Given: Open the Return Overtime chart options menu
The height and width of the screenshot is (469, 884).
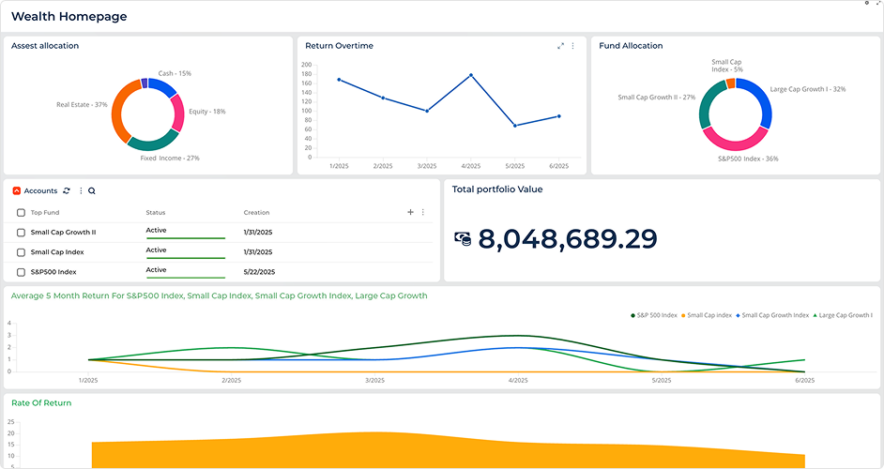Looking at the screenshot, I should 572,45.
